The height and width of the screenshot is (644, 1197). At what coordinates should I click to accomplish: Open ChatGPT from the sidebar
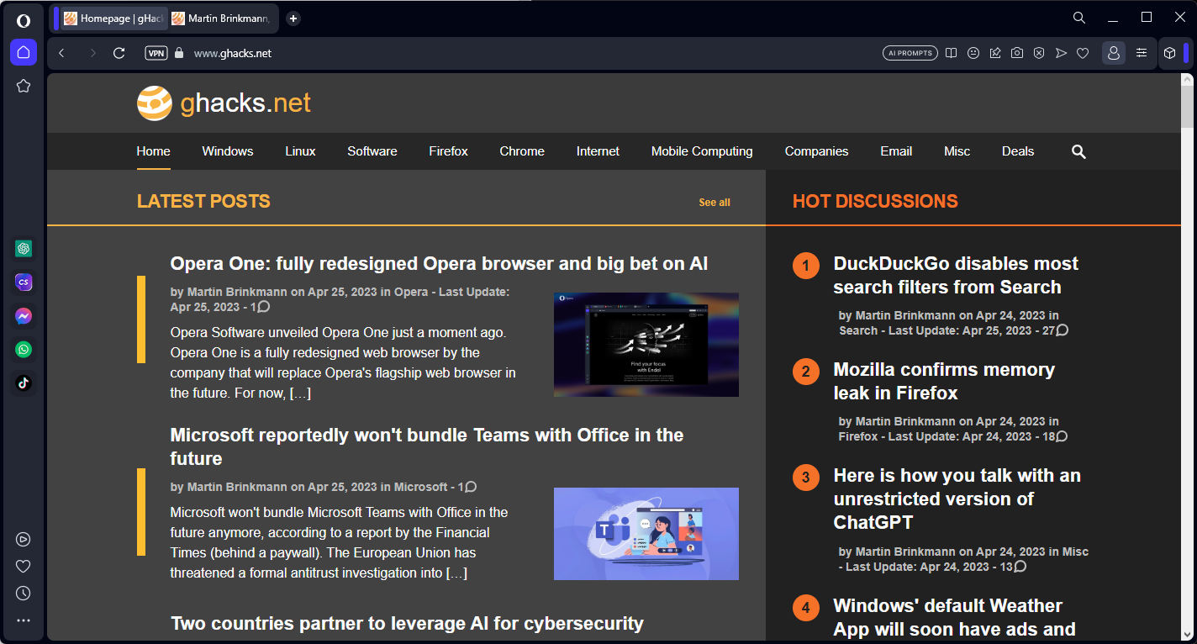[x=24, y=248]
